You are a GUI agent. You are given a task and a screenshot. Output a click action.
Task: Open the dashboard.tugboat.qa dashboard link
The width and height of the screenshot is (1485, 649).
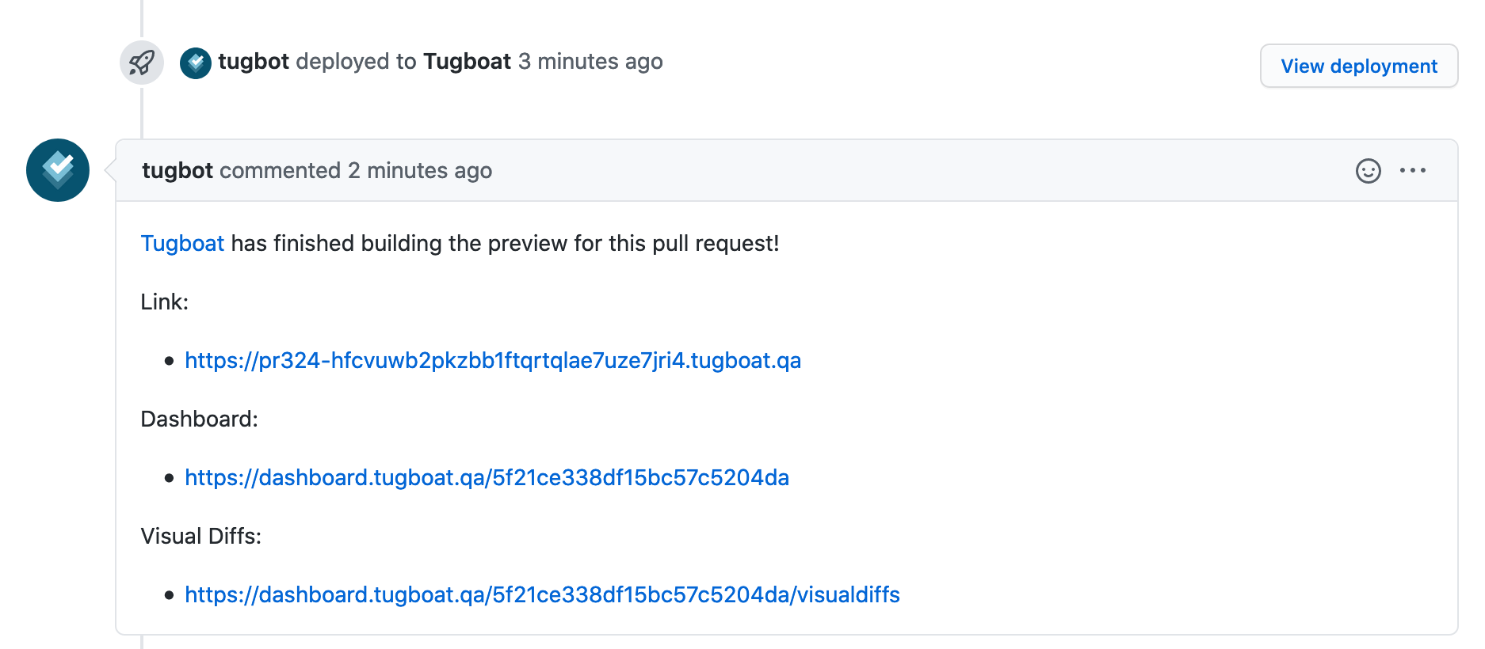click(x=487, y=477)
